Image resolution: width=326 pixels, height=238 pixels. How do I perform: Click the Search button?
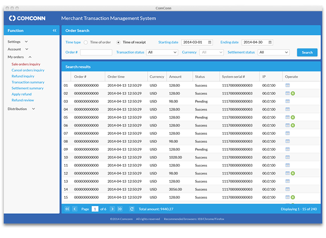coord(307,52)
